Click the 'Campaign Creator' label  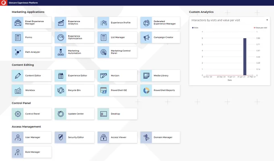pos(163,37)
